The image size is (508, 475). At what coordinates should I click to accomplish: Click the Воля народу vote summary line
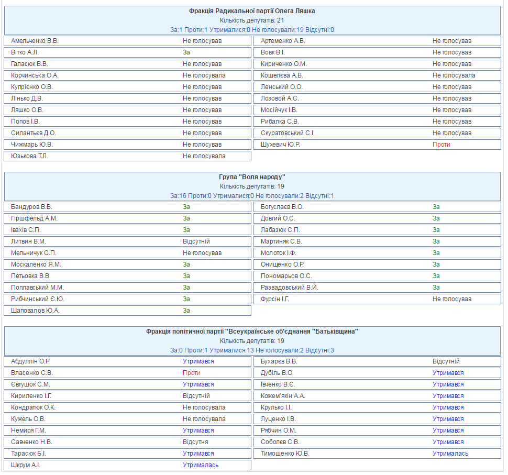point(252,196)
